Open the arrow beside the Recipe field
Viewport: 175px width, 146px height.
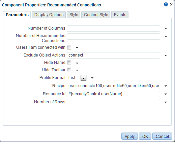[166, 86]
